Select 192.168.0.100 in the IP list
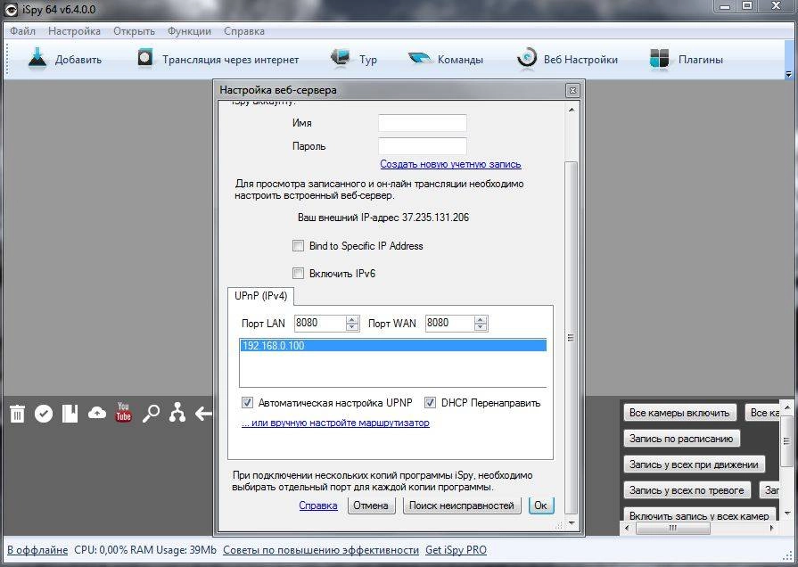 click(393, 346)
